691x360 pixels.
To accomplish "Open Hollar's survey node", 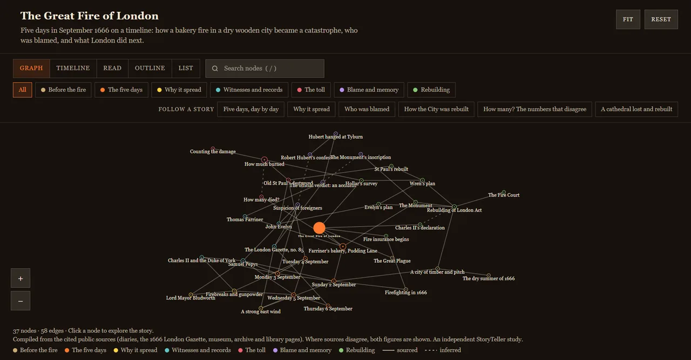I will coord(361,180).
